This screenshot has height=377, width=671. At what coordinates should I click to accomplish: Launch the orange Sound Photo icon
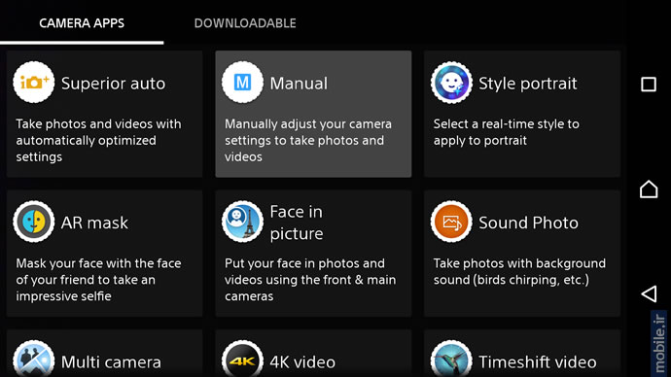[451, 222]
